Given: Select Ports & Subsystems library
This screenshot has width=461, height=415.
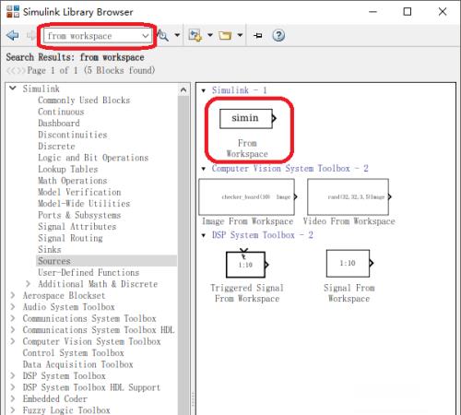Looking at the screenshot, I should click(79, 215).
